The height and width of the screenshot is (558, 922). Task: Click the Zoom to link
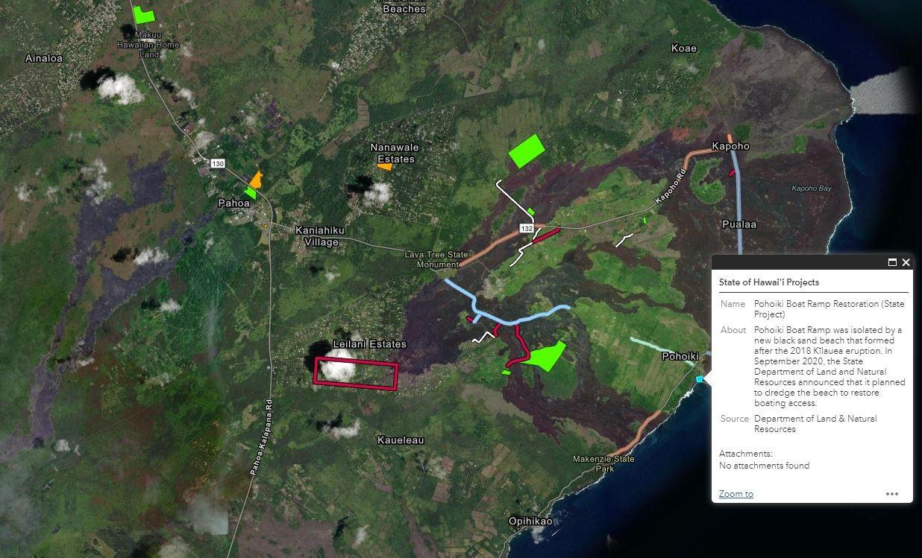point(736,494)
